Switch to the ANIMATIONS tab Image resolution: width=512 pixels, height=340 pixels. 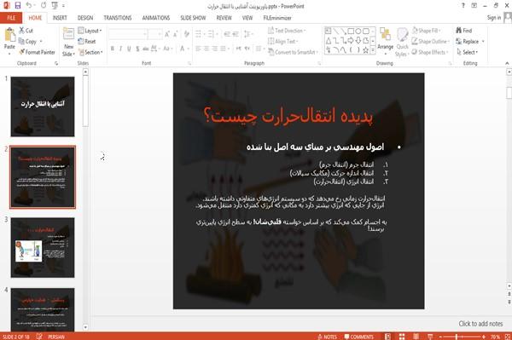(x=156, y=18)
